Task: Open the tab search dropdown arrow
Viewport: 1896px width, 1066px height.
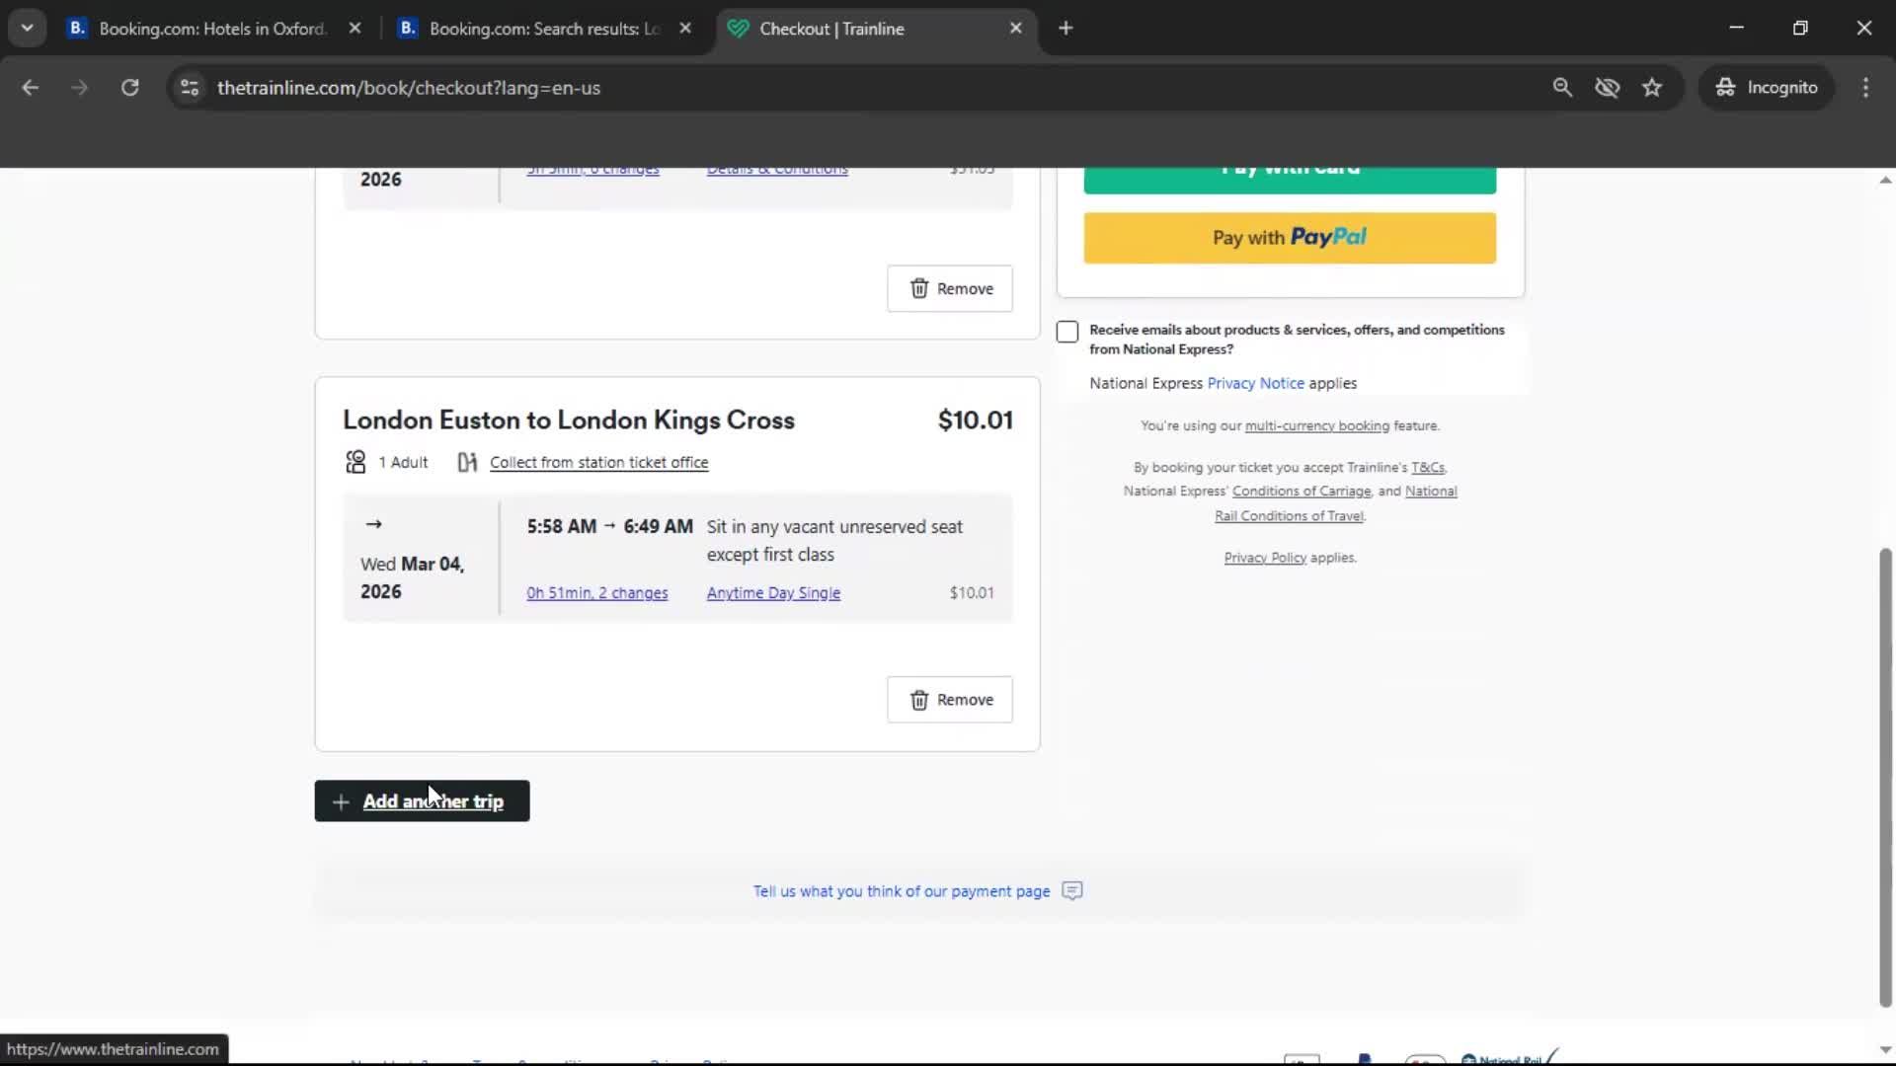Action: point(27,28)
